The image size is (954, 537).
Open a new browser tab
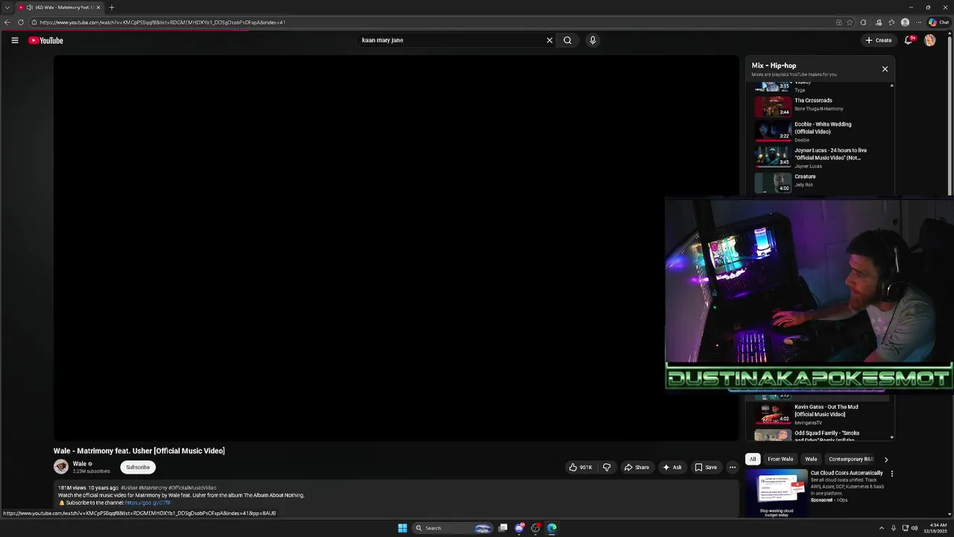(112, 7)
